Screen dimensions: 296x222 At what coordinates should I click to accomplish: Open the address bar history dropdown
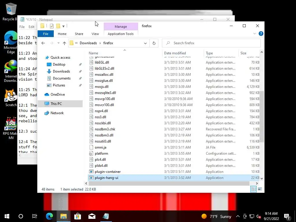pyautogui.click(x=145, y=43)
